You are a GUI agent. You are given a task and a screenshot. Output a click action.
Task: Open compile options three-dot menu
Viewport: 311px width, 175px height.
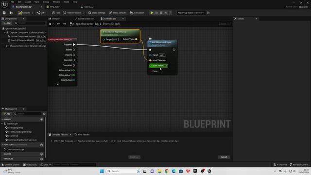click(x=33, y=13)
